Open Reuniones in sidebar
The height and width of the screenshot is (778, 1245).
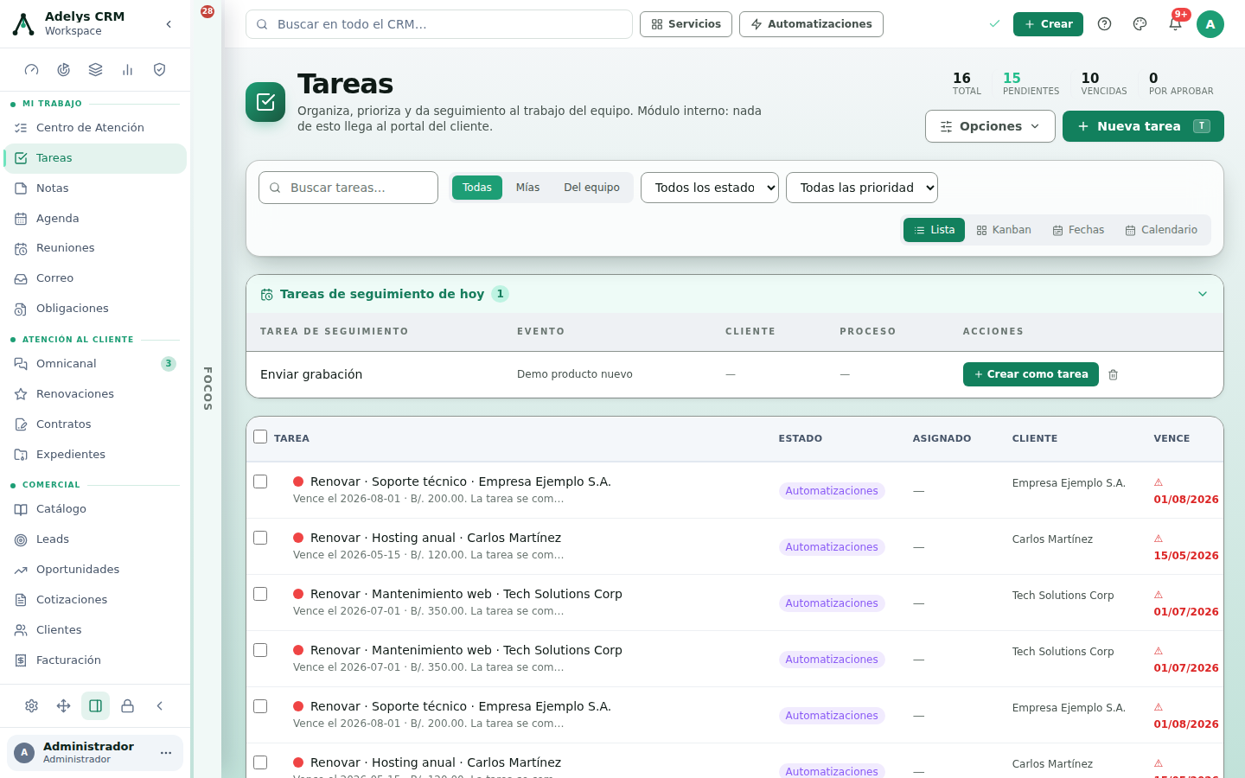tap(95, 248)
